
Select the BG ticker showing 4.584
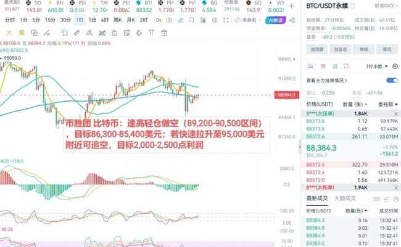pyautogui.click(x=210, y=7)
